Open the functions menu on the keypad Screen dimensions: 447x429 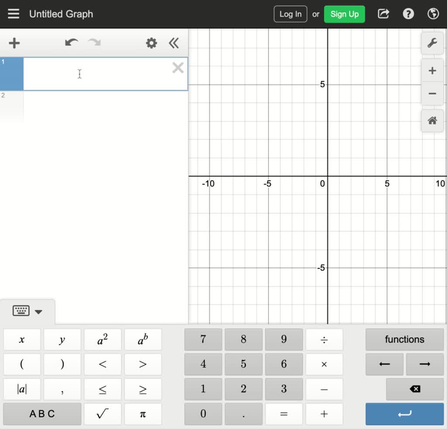(404, 339)
